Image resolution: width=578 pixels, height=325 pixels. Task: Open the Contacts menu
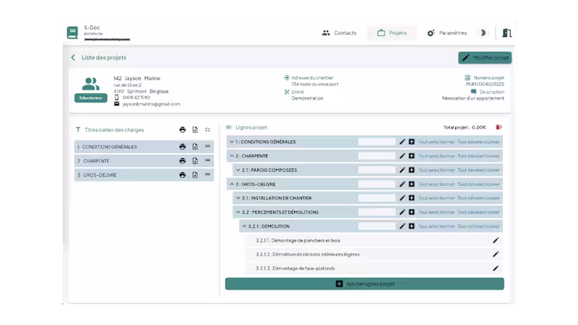point(339,32)
